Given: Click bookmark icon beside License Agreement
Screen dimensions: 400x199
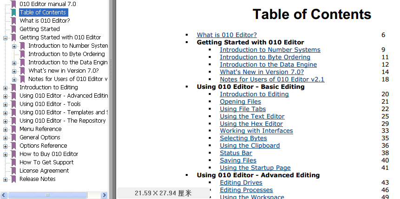Looking at the screenshot, I should (13, 171).
